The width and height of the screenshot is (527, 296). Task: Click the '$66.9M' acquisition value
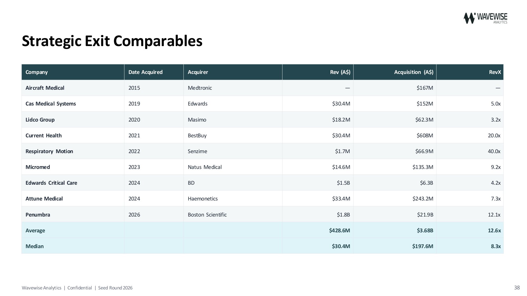[x=424, y=151]
